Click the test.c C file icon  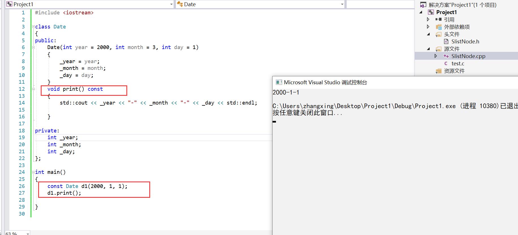point(446,63)
